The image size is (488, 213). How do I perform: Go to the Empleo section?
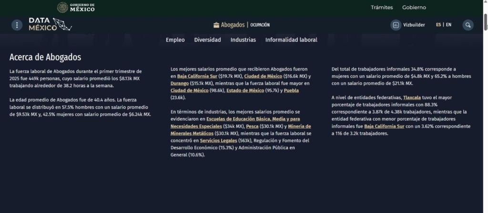175,40
